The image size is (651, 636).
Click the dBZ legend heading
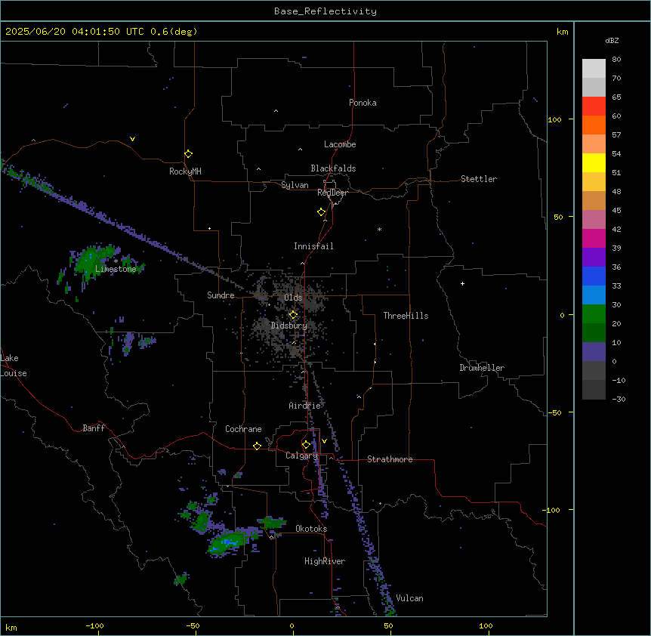(612, 40)
